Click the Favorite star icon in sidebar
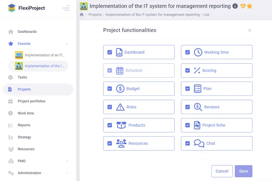The width and height of the screenshot is (272, 181). 11,44
